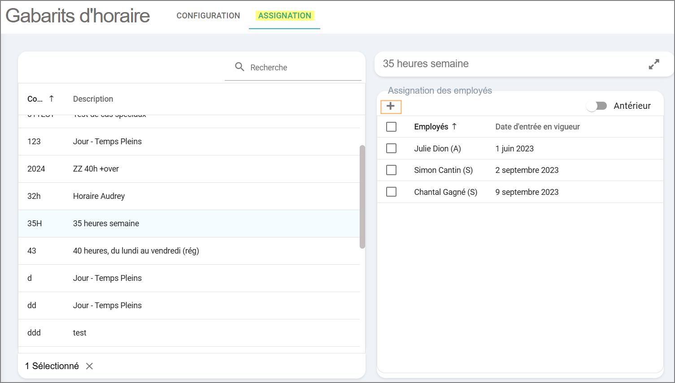Open the ASSIGNATION tab

(284, 16)
